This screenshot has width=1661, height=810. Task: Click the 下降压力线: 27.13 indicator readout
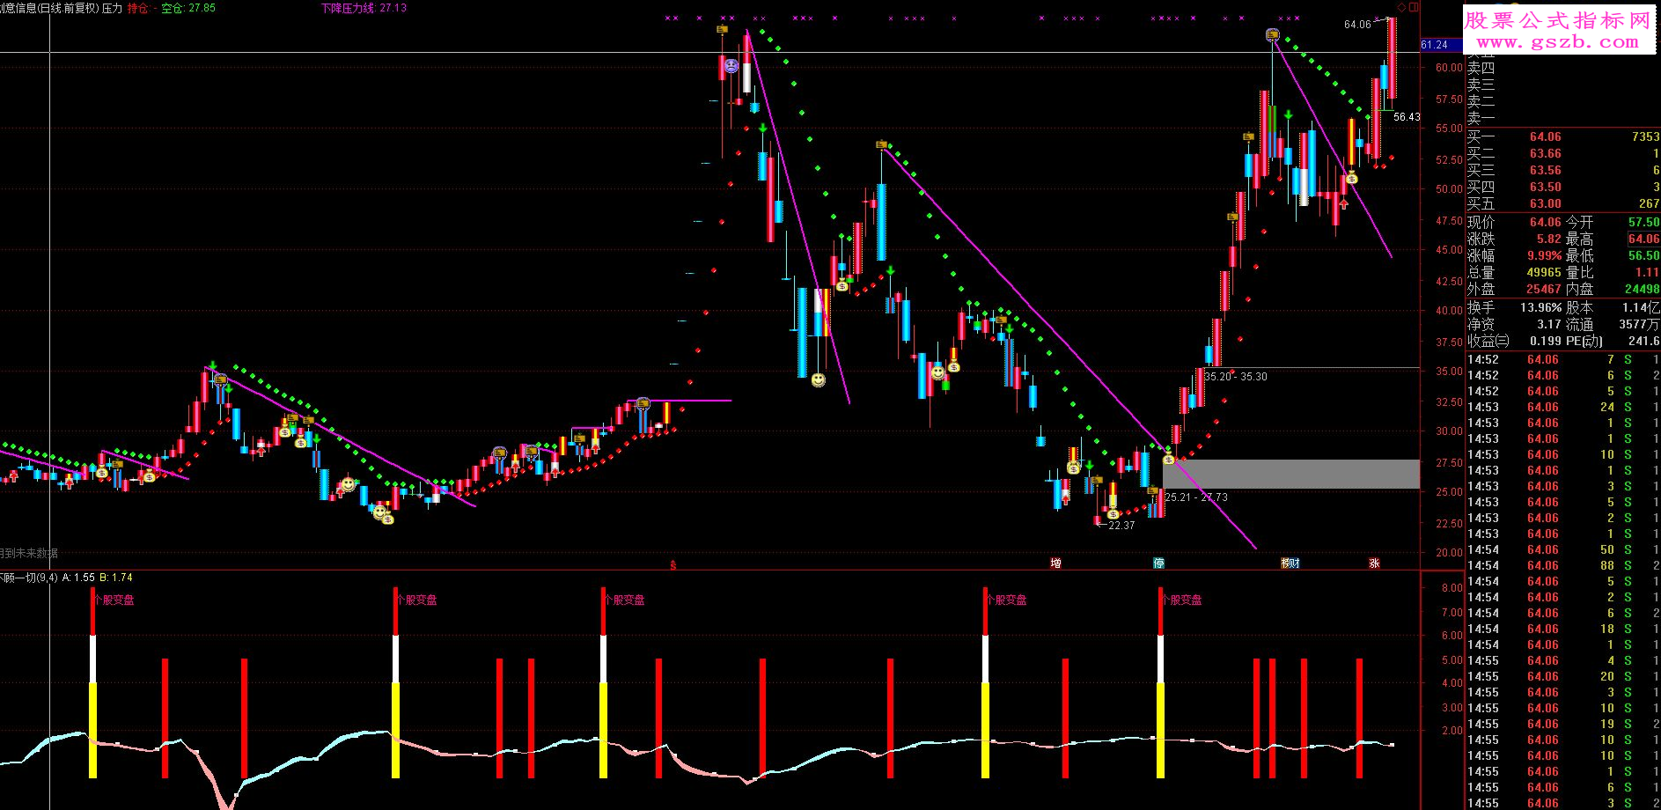[x=364, y=8]
